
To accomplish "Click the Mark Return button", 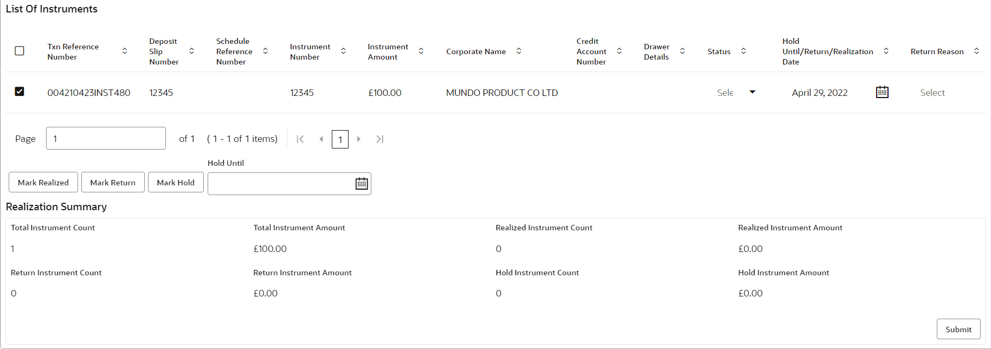I will [113, 182].
